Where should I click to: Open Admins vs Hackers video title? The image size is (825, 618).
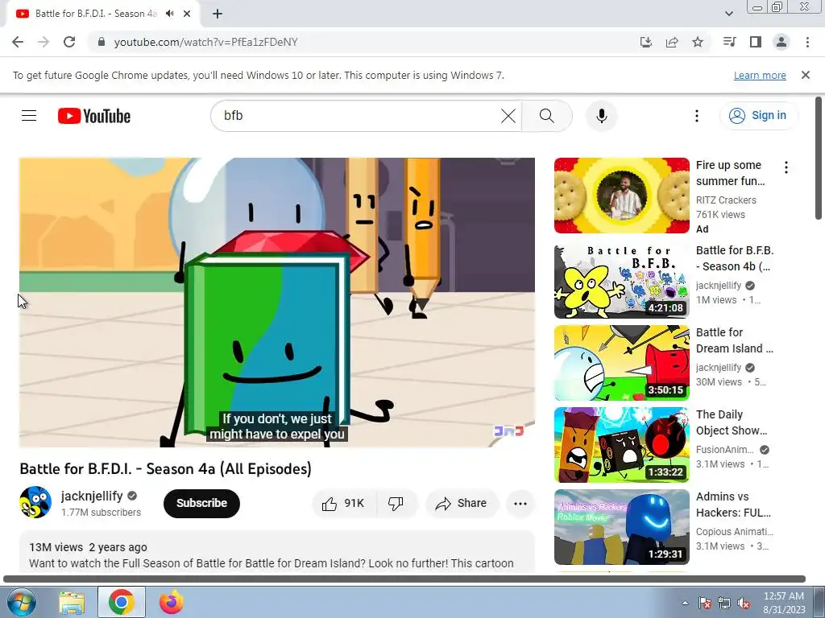point(733,505)
